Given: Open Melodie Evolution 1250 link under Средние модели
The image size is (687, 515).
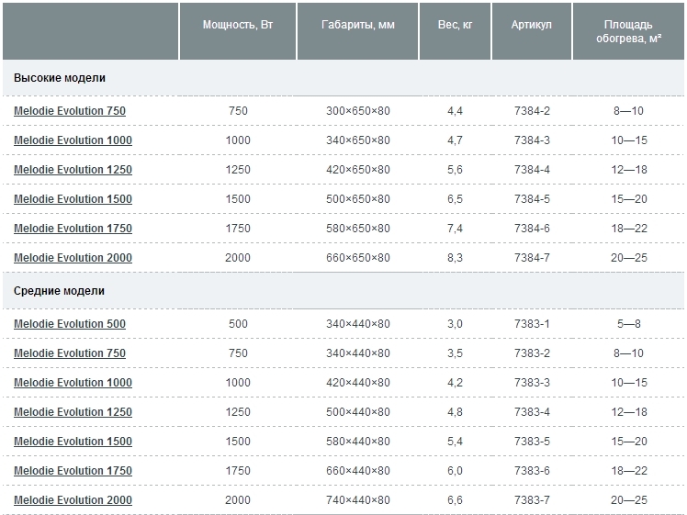Looking at the screenshot, I should click(73, 411).
